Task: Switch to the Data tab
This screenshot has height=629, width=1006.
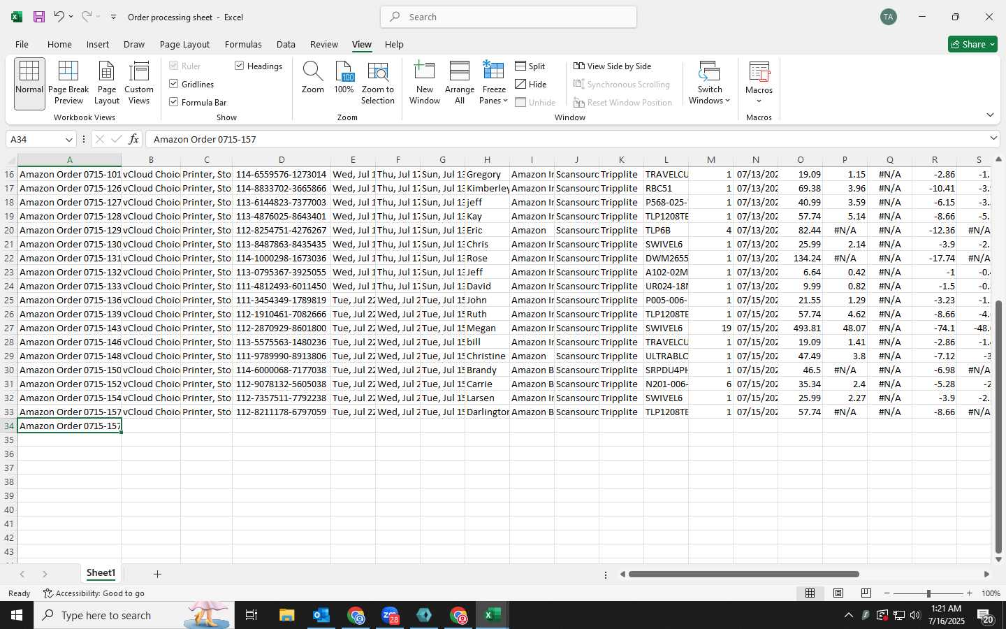Action: click(286, 44)
